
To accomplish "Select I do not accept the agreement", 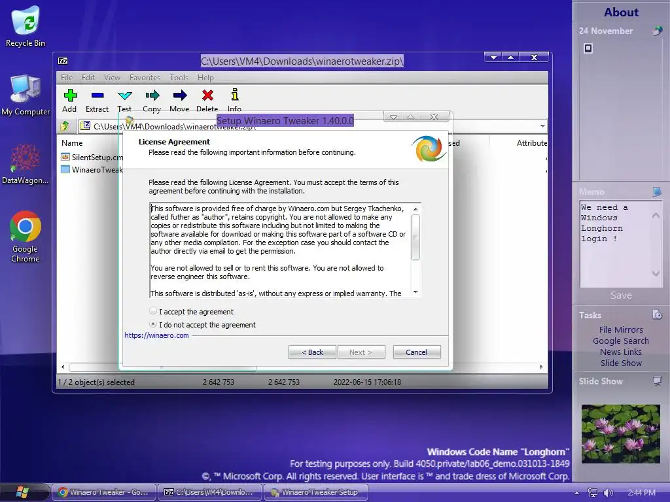I will tap(153, 324).
